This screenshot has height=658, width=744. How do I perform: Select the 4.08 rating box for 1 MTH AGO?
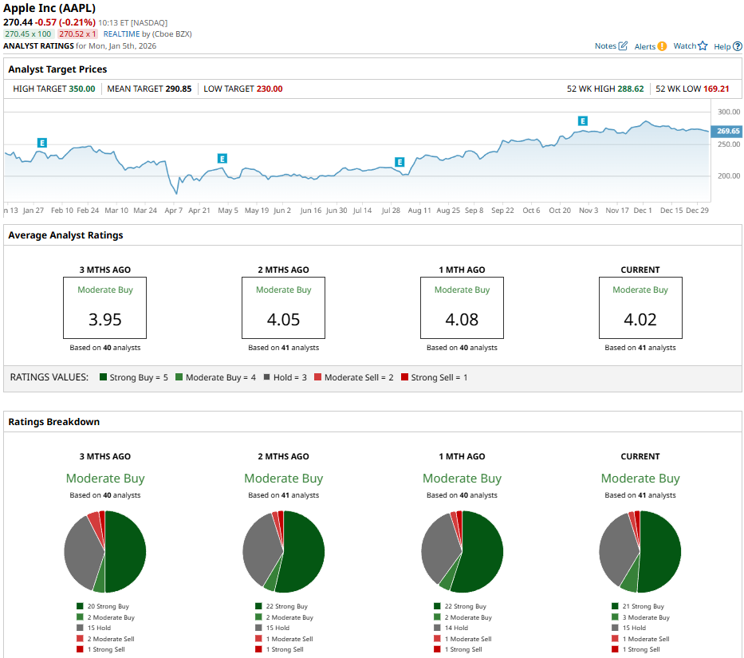(x=462, y=309)
